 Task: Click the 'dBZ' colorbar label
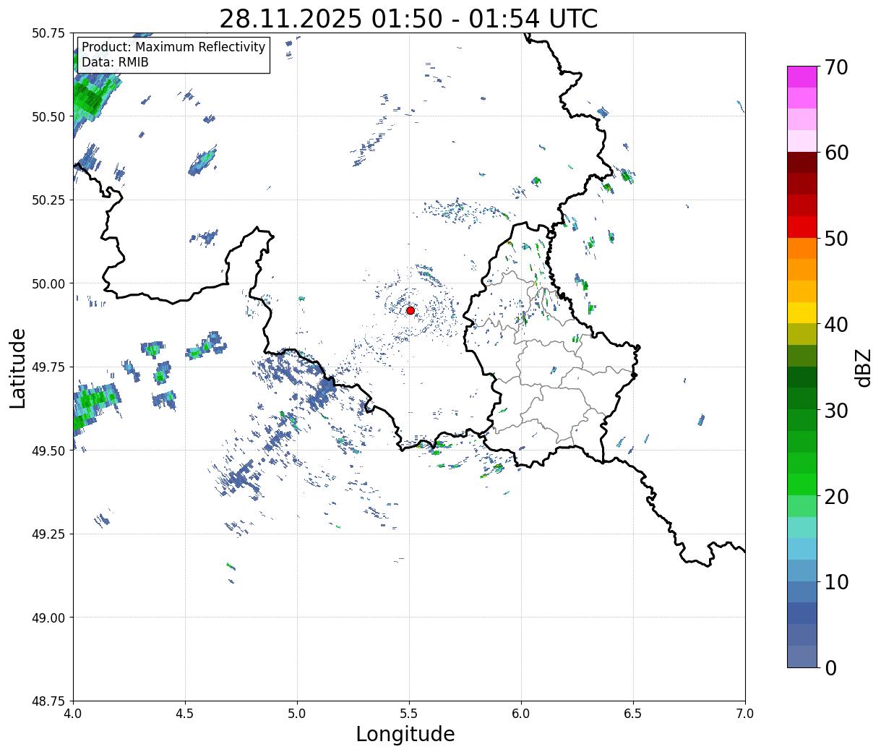864,367
